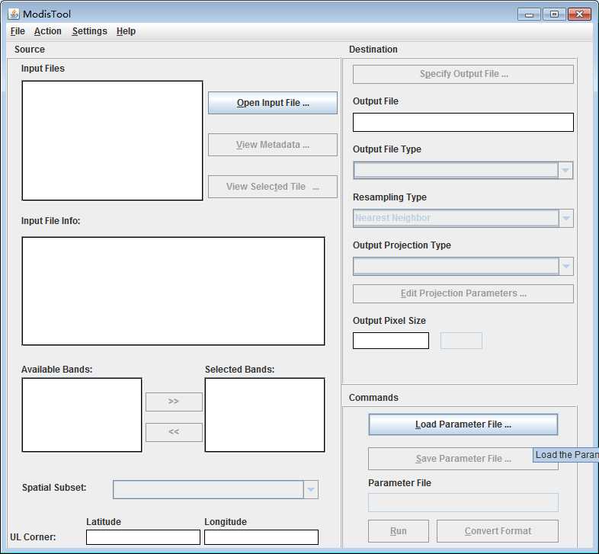Expand the Resampling Type dropdown
The image size is (599, 554).
[565, 218]
